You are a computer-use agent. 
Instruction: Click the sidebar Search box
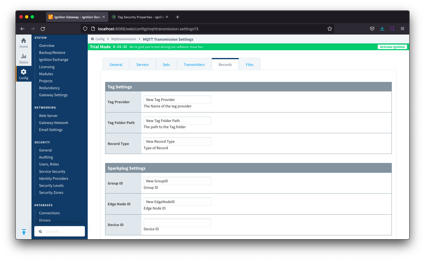(60, 231)
